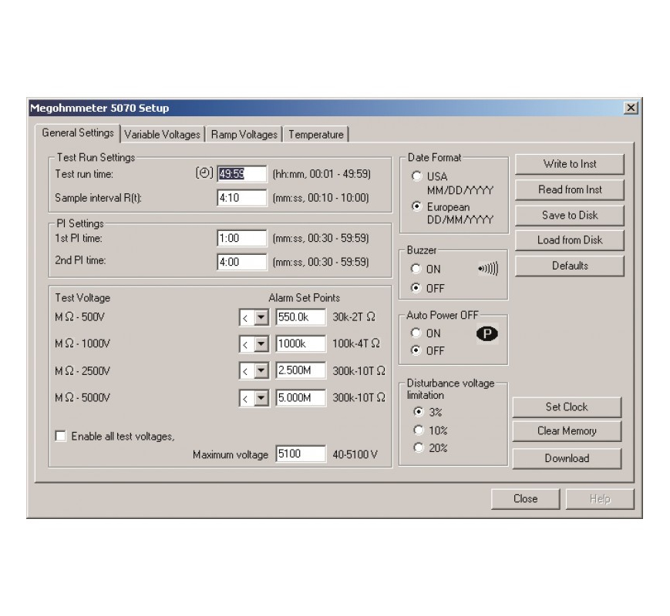
Task: Click the Clear Memory button
Action: click(567, 431)
